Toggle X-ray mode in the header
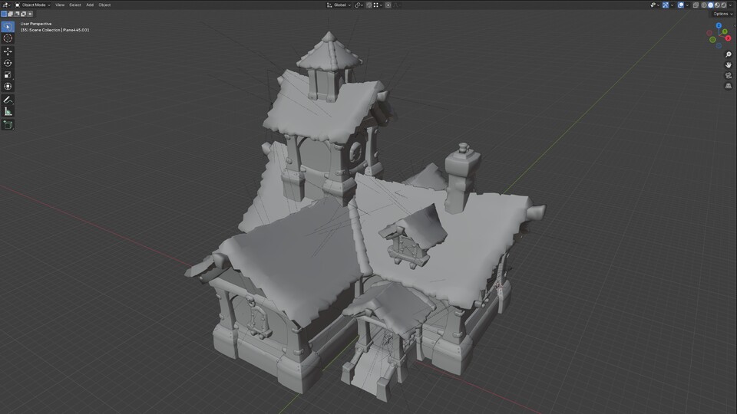 [695, 5]
